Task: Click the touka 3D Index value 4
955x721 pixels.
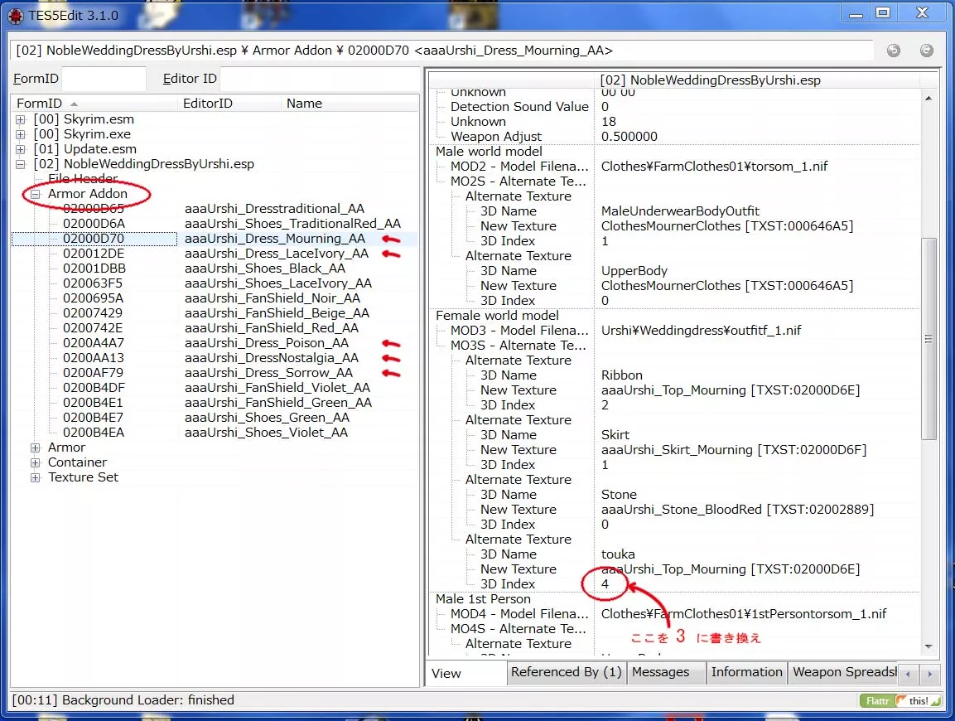Action: tap(605, 584)
